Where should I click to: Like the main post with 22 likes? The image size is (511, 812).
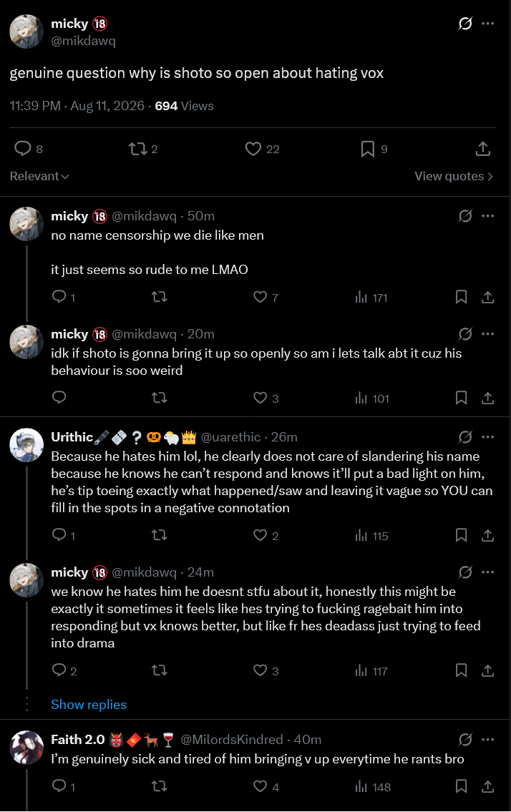(262, 149)
